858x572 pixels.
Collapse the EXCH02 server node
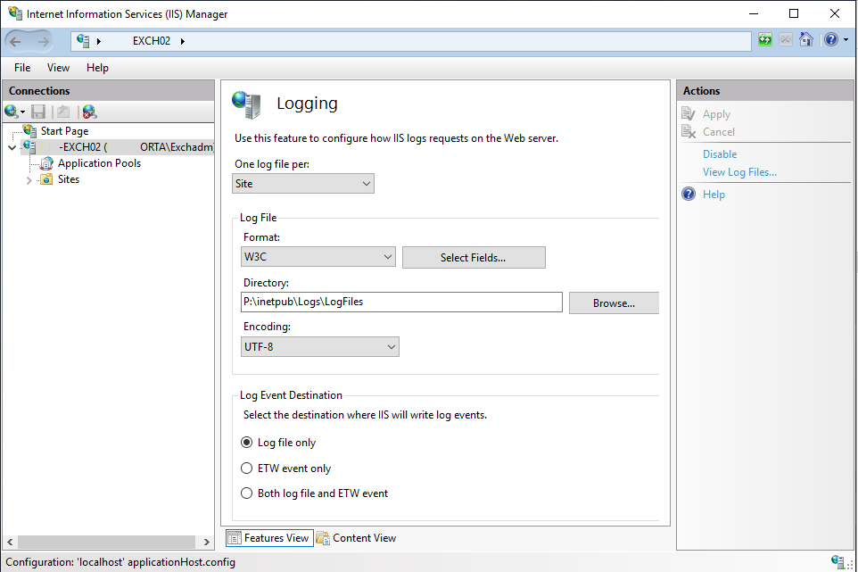tap(12, 147)
